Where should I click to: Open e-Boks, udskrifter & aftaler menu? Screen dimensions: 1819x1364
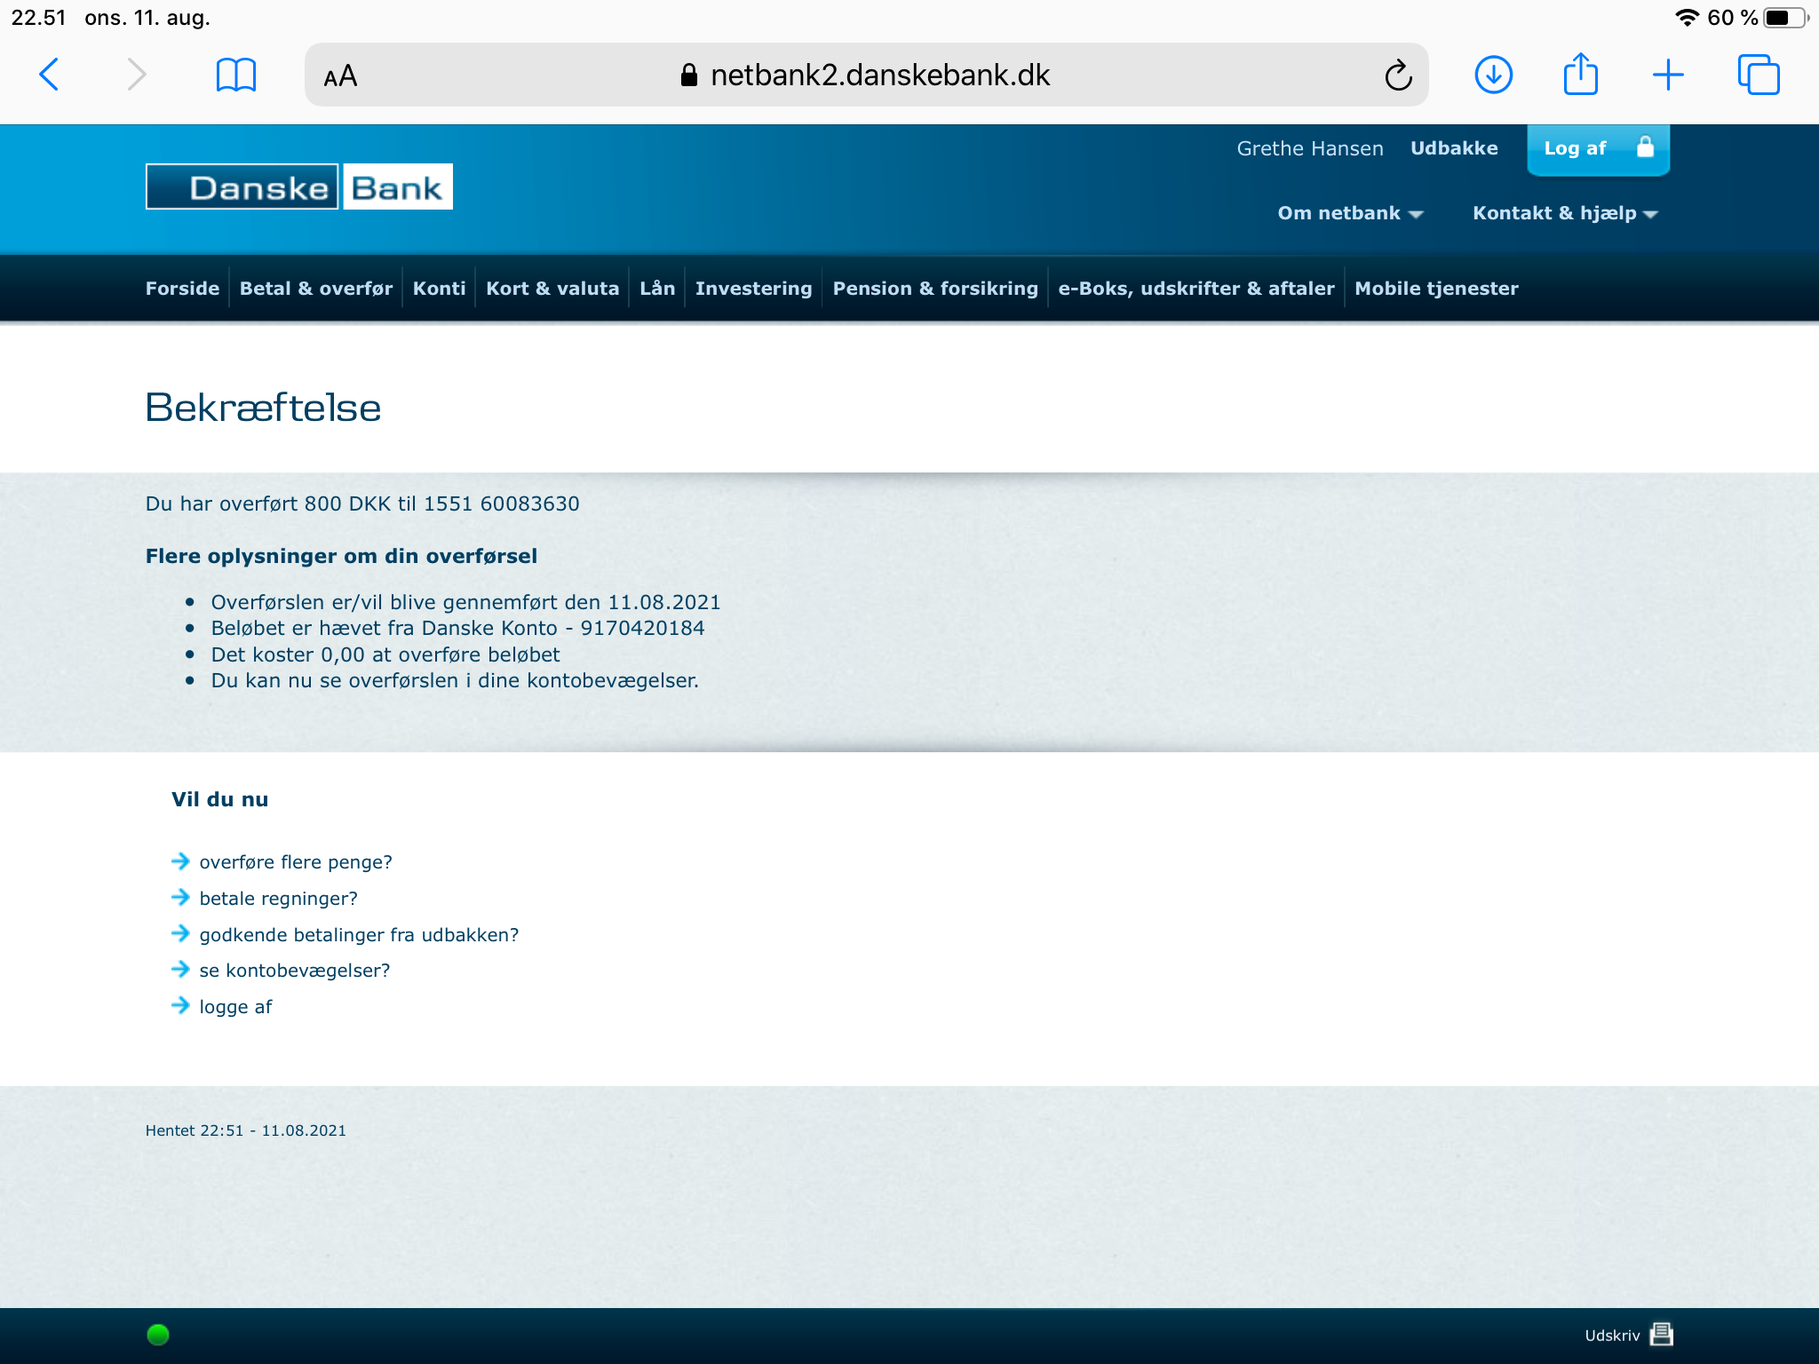pos(1196,289)
